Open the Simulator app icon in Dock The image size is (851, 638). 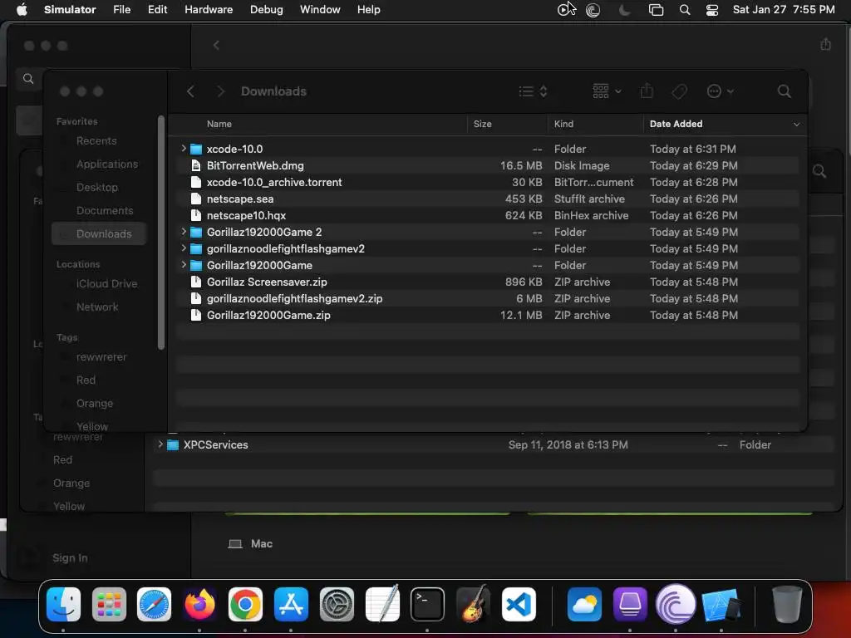(x=721, y=605)
